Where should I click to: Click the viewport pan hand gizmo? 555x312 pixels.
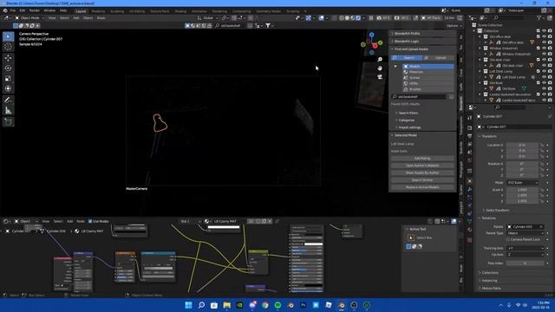(380, 68)
